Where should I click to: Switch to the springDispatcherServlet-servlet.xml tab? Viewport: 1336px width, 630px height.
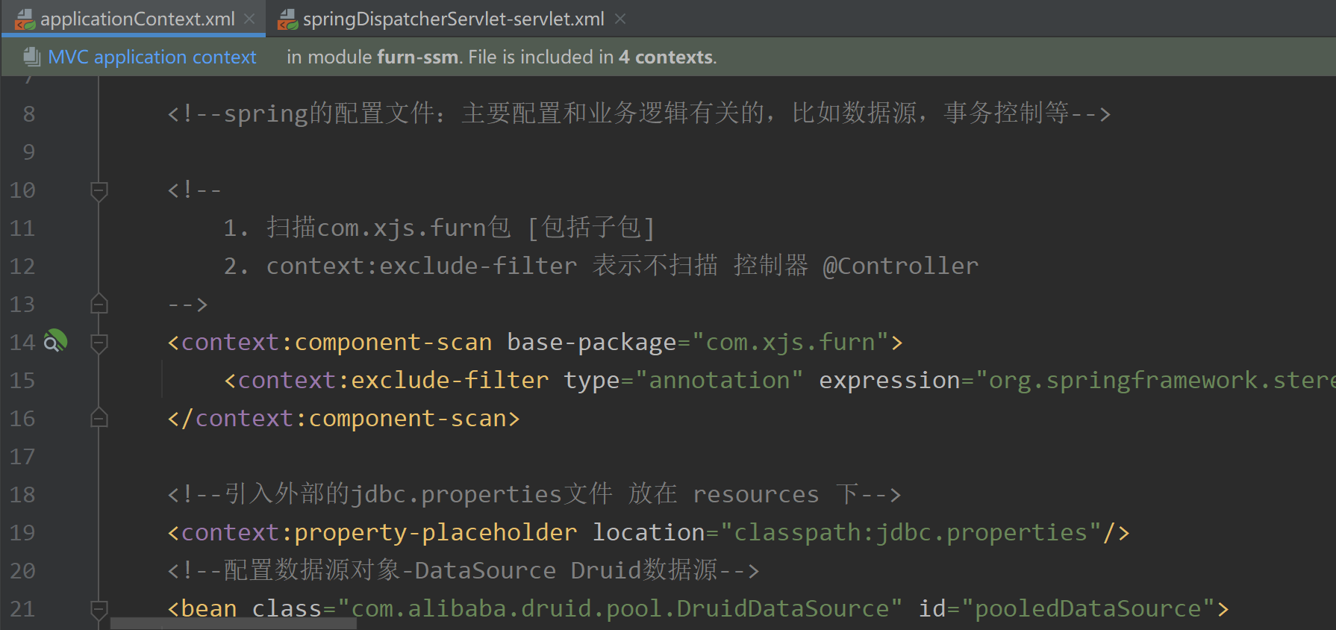point(453,19)
